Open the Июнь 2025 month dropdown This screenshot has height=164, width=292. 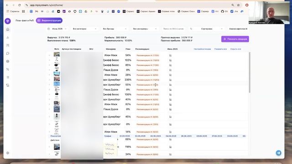point(57,29)
